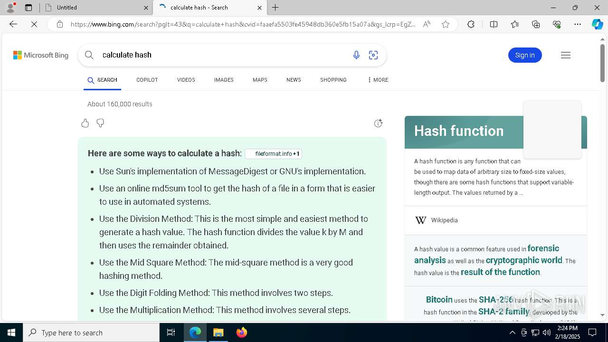The width and height of the screenshot is (608, 342).
Task: Open Collections icon in toolbar
Action: pyautogui.click(x=536, y=24)
